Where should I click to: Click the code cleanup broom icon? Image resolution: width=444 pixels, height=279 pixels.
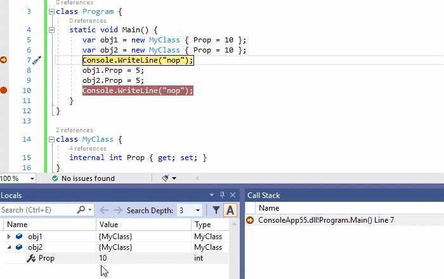point(166,178)
